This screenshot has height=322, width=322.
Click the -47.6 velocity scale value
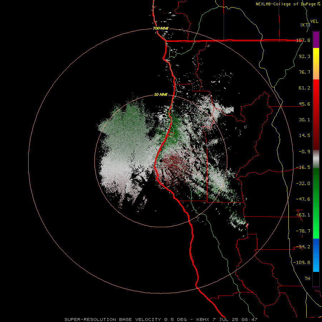click(303, 199)
